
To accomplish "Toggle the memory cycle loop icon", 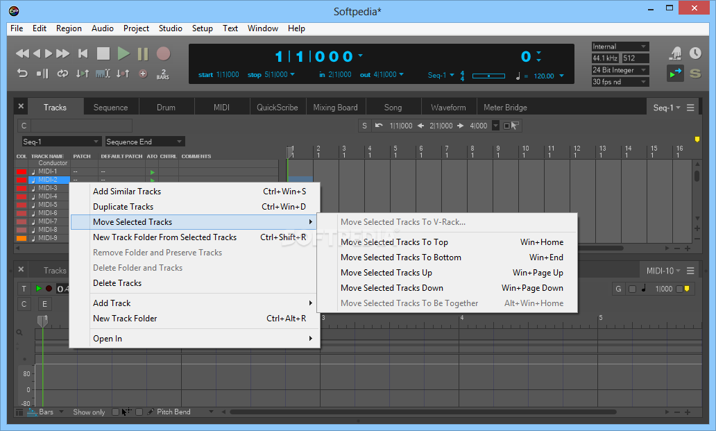I will click(x=62, y=74).
